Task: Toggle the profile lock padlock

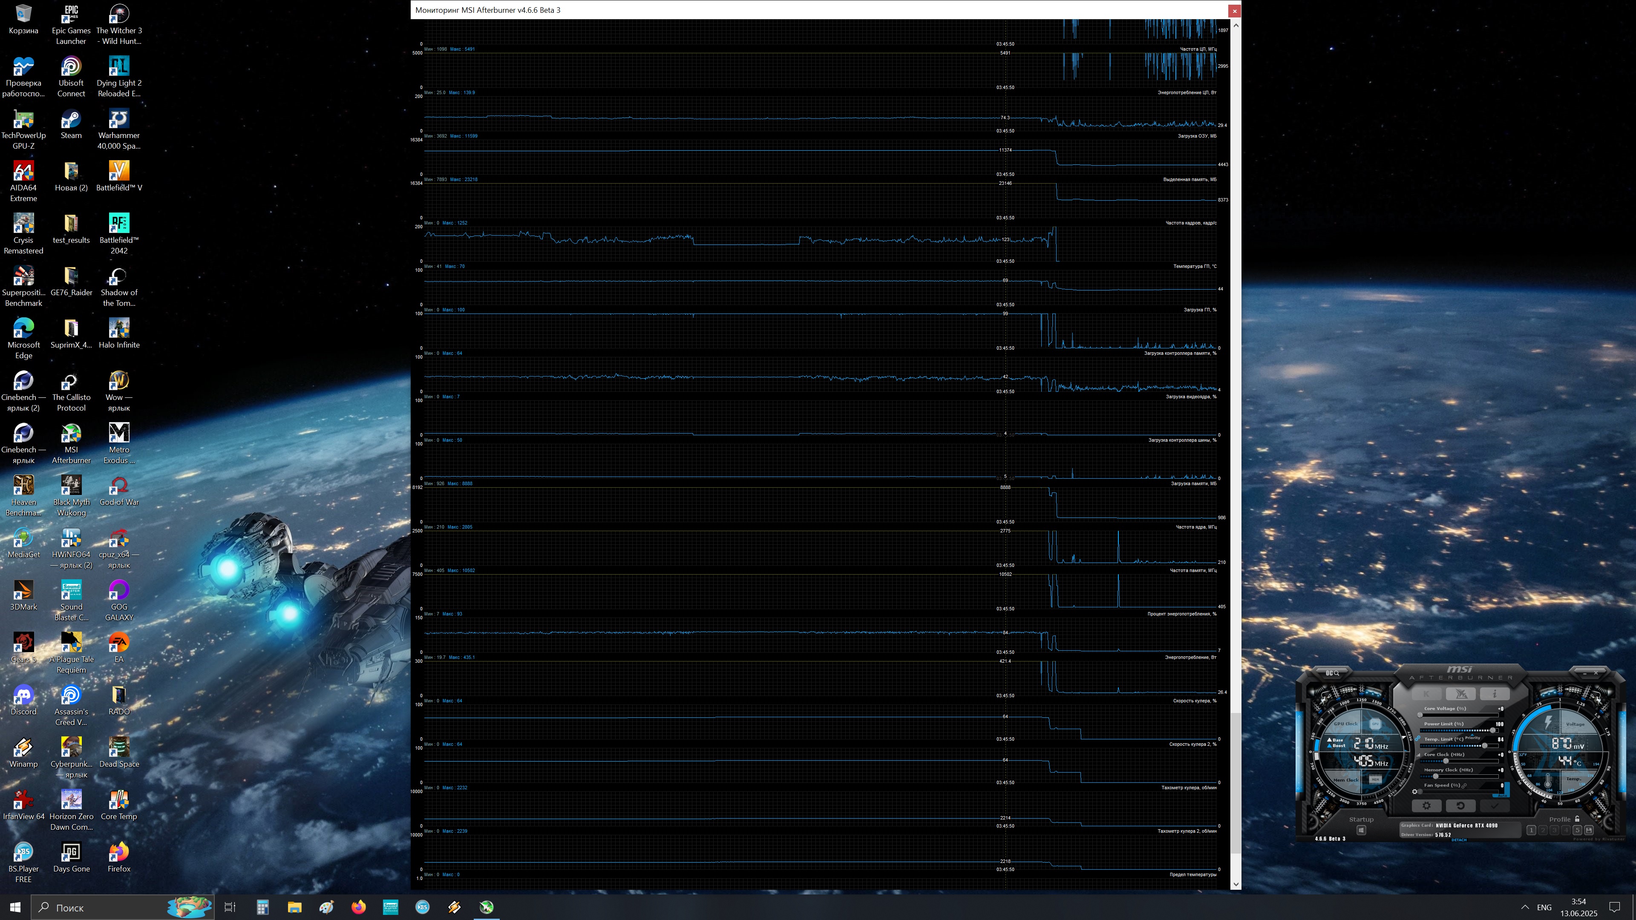Action: pyautogui.click(x=1577, y=819)
